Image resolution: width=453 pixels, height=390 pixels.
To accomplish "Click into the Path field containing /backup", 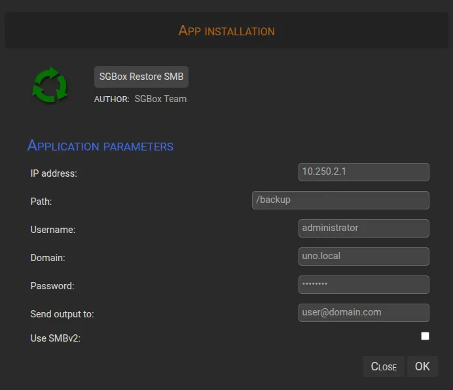I will coord(340,200).
